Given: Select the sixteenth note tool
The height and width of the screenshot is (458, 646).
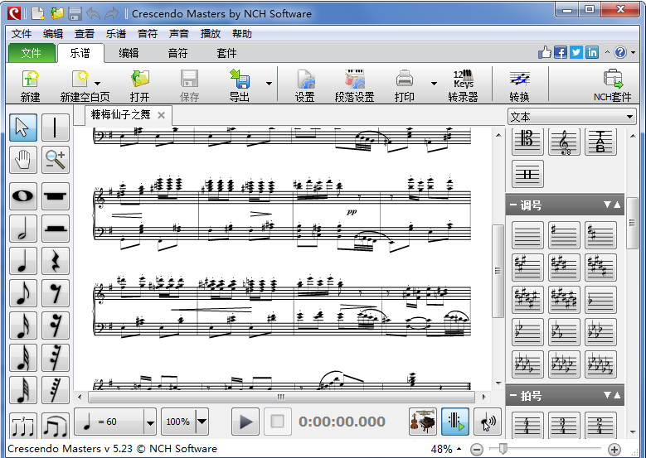Looking at the screenshot, I should pos(23,325).
